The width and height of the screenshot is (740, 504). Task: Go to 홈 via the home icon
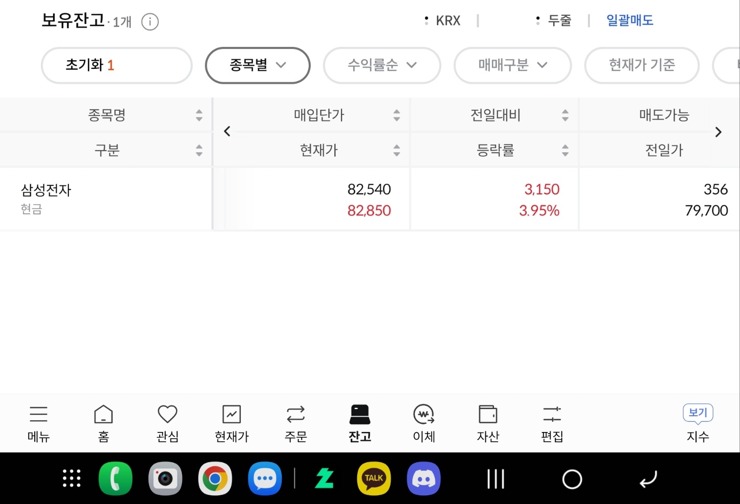[x=103, y=423]
